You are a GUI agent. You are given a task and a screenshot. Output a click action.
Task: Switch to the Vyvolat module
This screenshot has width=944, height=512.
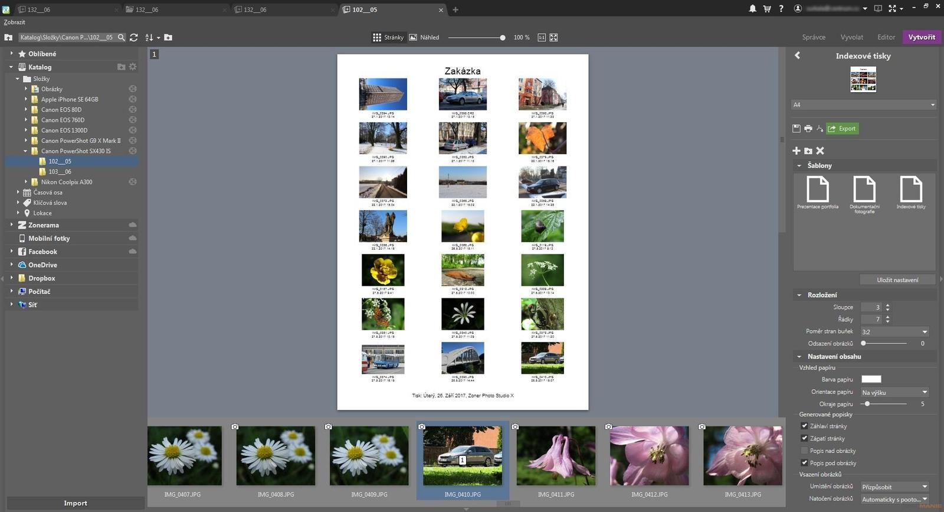(852, 37)
